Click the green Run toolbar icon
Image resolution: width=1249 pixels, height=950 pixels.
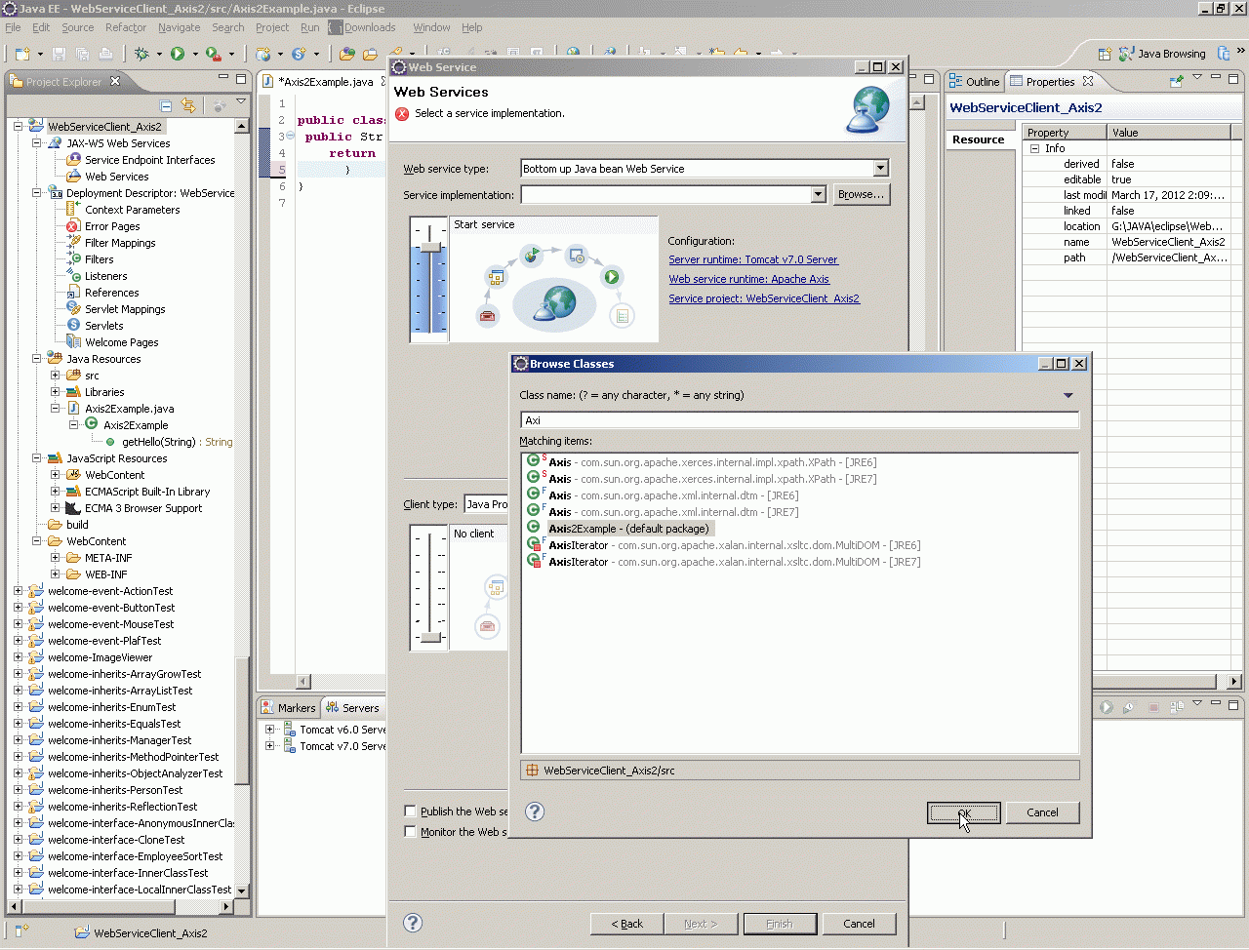point(178,54)
